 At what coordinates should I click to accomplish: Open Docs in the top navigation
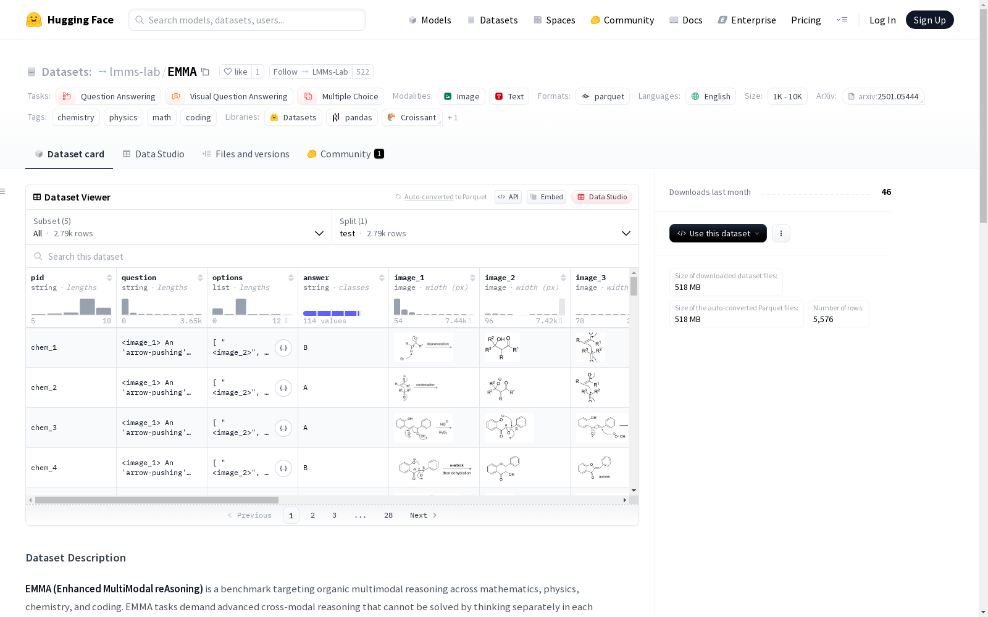pyautogui.click(x=686, y=20)
